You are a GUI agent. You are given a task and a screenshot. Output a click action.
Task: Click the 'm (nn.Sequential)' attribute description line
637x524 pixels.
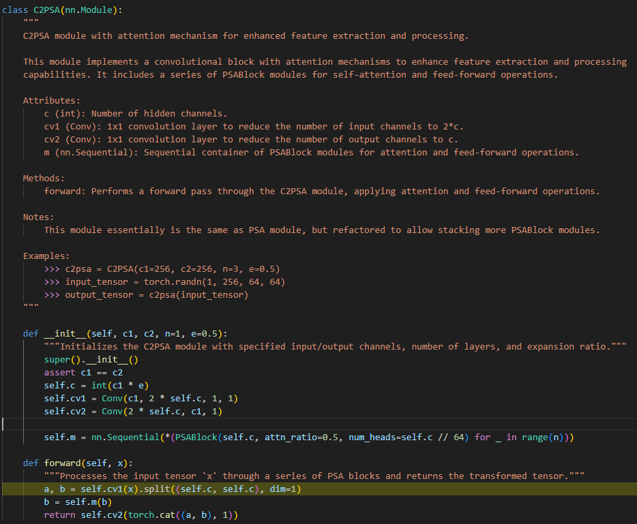[x=311, y=153]
